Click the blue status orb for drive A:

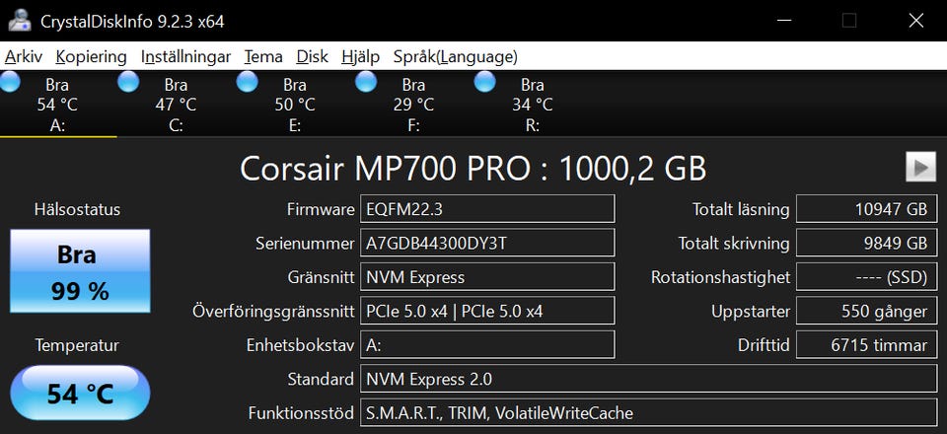click(10, 82)
